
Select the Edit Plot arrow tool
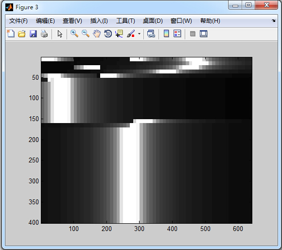click(x=60, y=34)
